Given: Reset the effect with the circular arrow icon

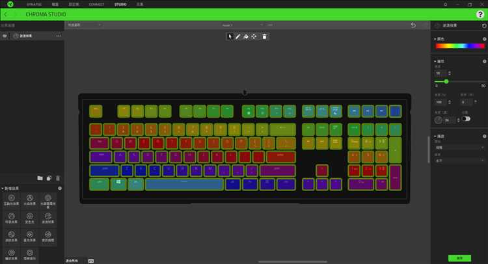Looking at the screenshot, I should 484,25.
